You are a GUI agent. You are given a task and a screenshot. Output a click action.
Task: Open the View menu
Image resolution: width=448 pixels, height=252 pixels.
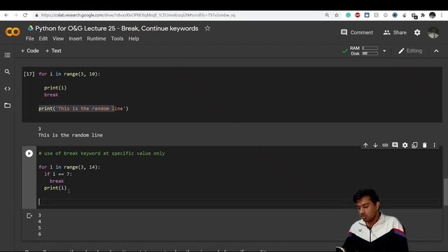[x=58, y=38]
